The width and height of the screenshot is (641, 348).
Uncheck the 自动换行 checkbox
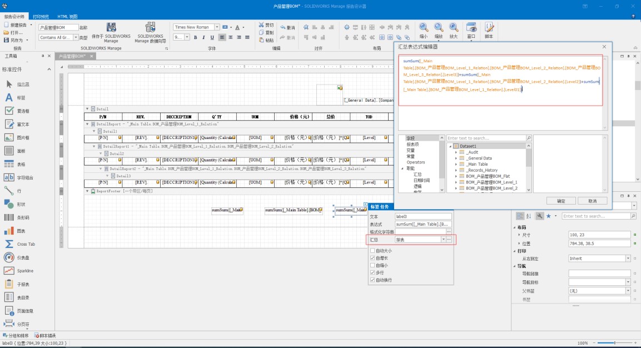[x=372, y=280]
